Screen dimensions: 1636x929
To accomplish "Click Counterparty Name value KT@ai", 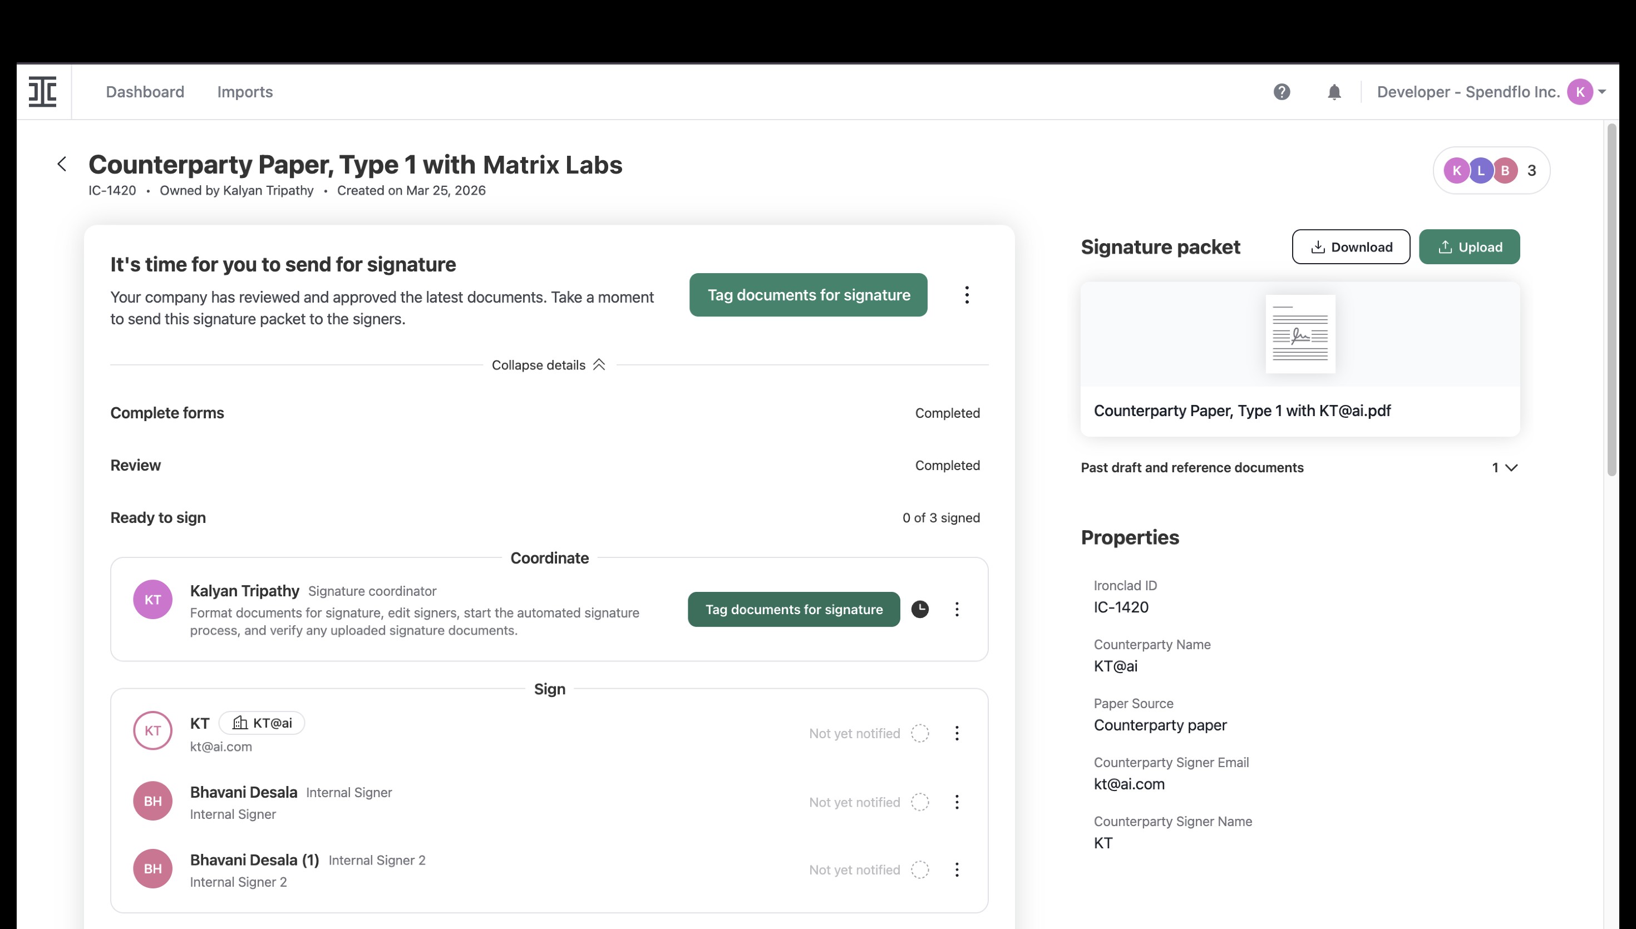I will [x=1115, y=666].
